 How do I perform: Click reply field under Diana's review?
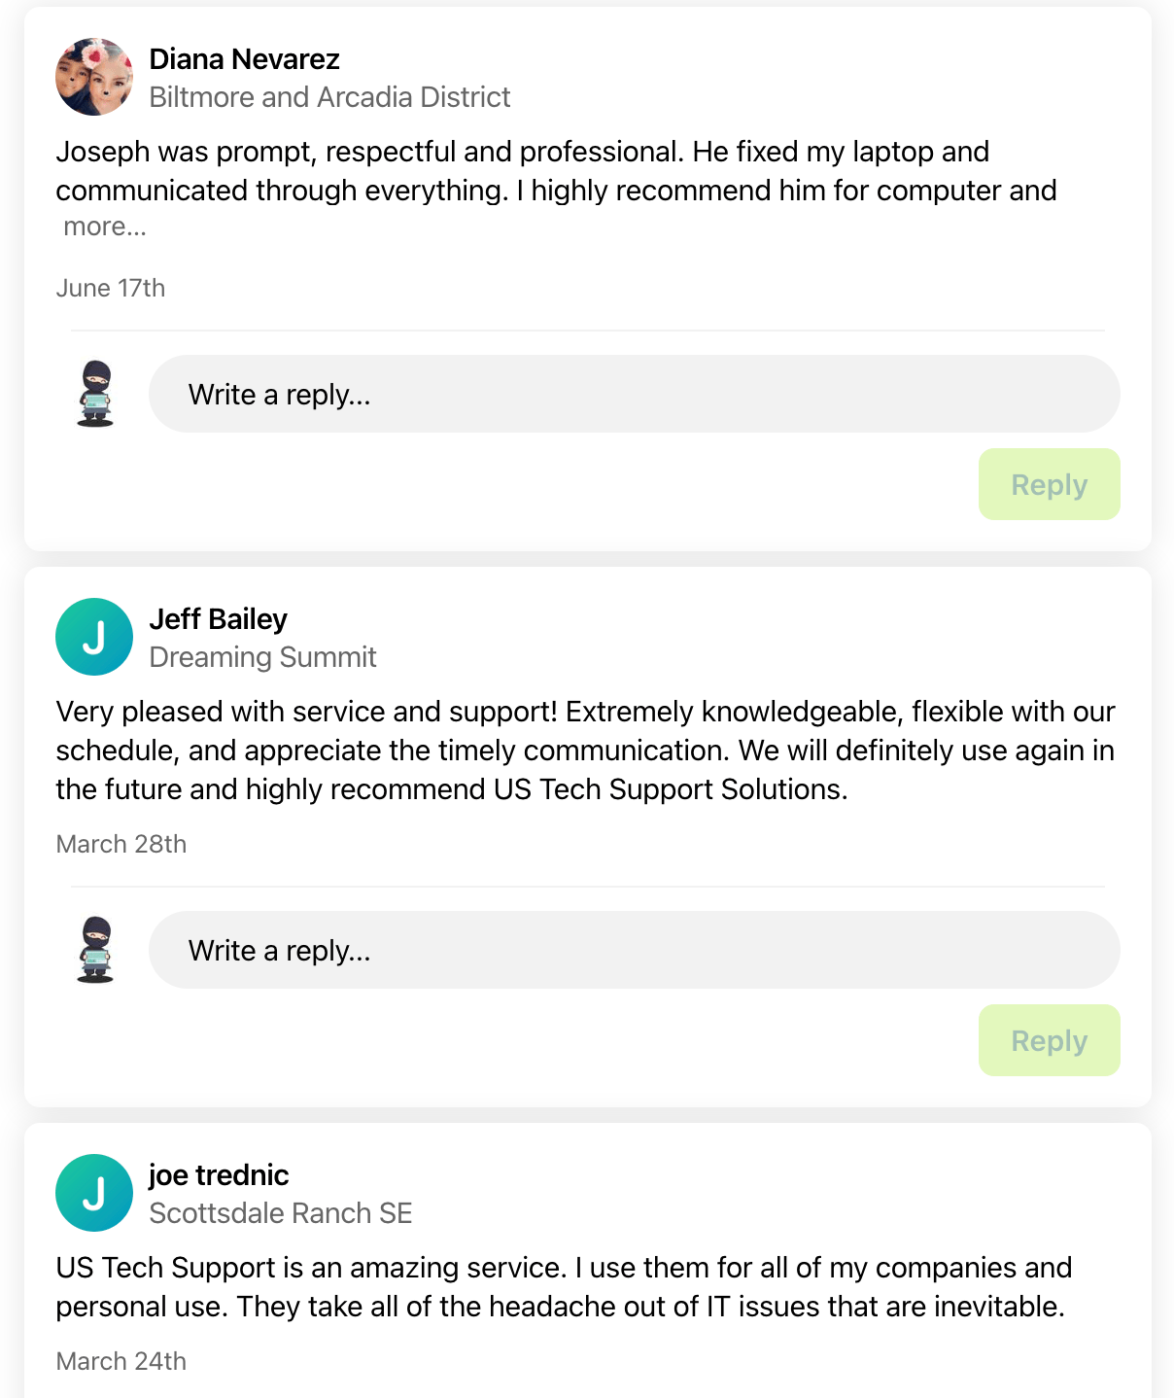[x=634, y=394]
